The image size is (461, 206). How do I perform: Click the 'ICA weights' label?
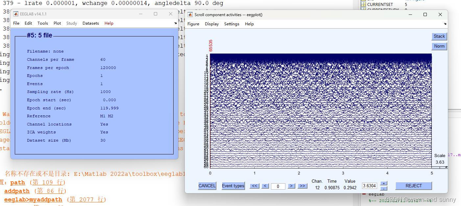click(41, 132)
